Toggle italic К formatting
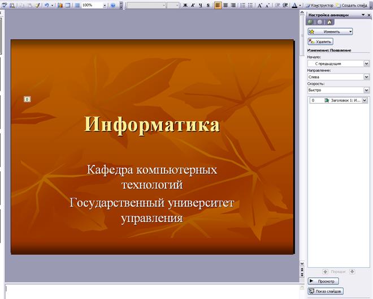The image size is (373, 299). coord(193,5)
